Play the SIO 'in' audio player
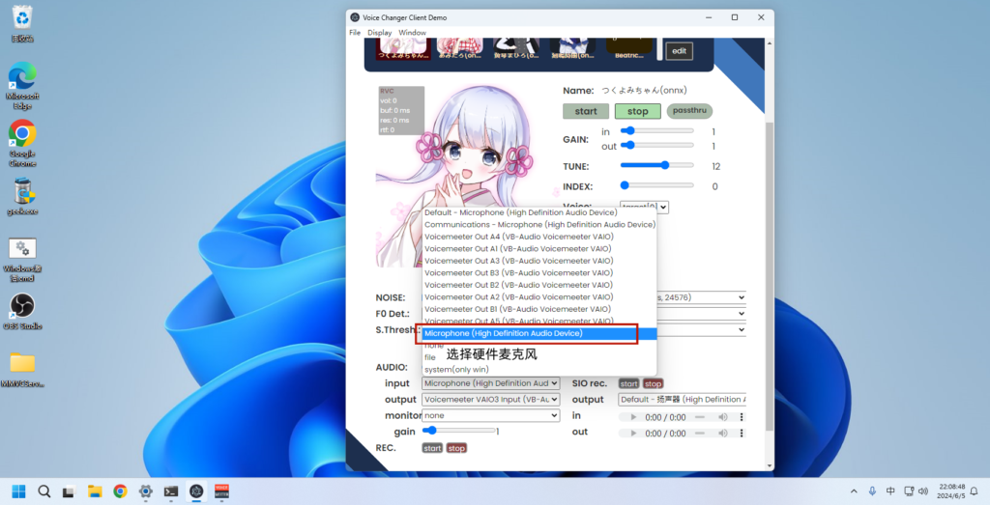 633,417
